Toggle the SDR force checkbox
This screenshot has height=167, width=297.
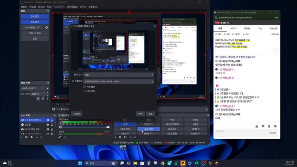(x=84, y=91)
